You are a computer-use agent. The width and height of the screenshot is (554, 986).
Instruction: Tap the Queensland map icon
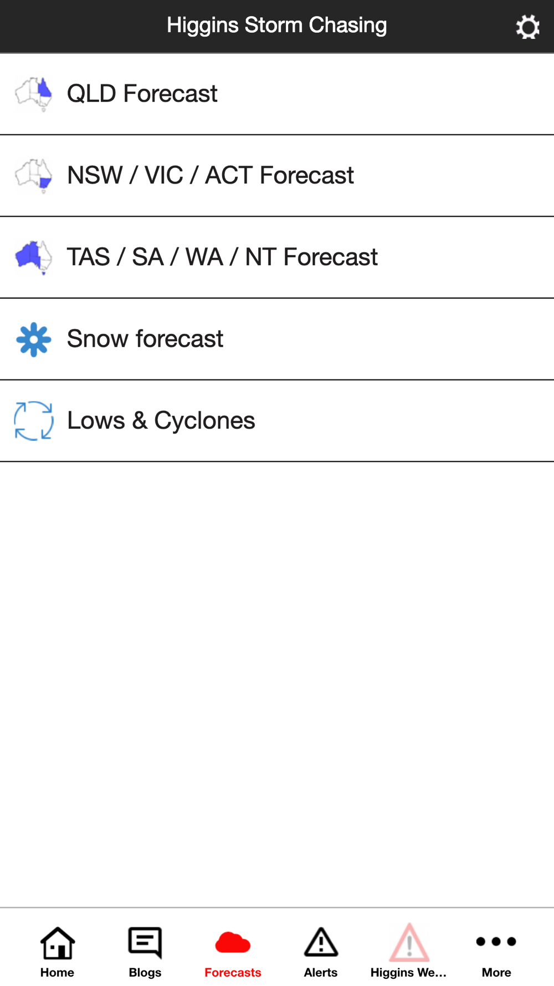click(34, 94)
